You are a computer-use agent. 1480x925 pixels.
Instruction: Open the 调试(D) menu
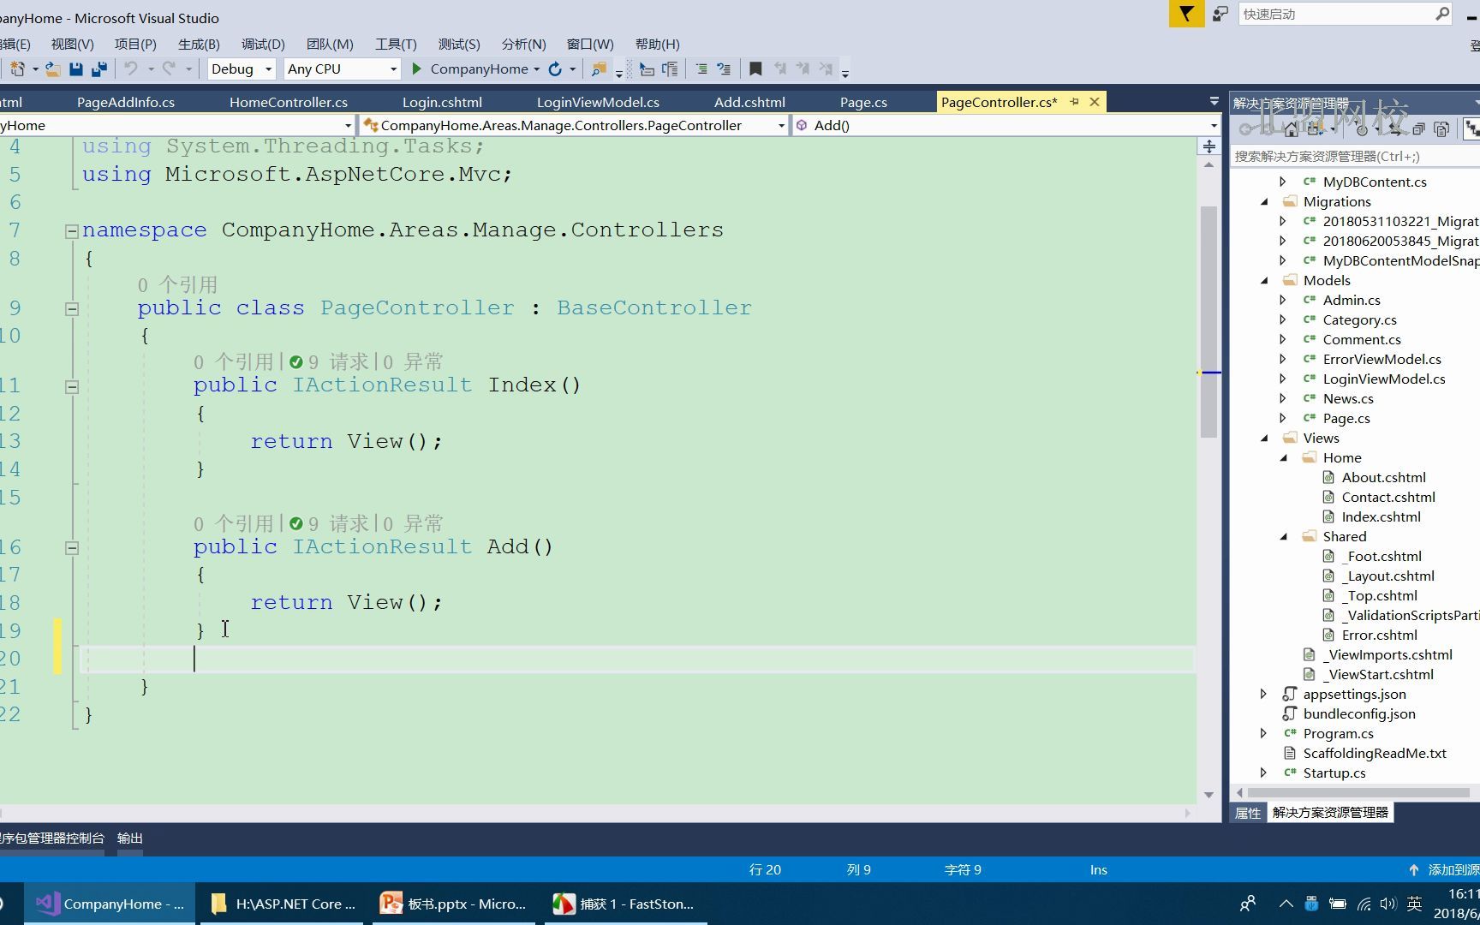coord(263,44)
